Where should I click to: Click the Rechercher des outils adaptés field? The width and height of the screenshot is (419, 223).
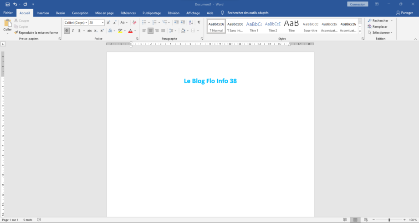[248, 13]
